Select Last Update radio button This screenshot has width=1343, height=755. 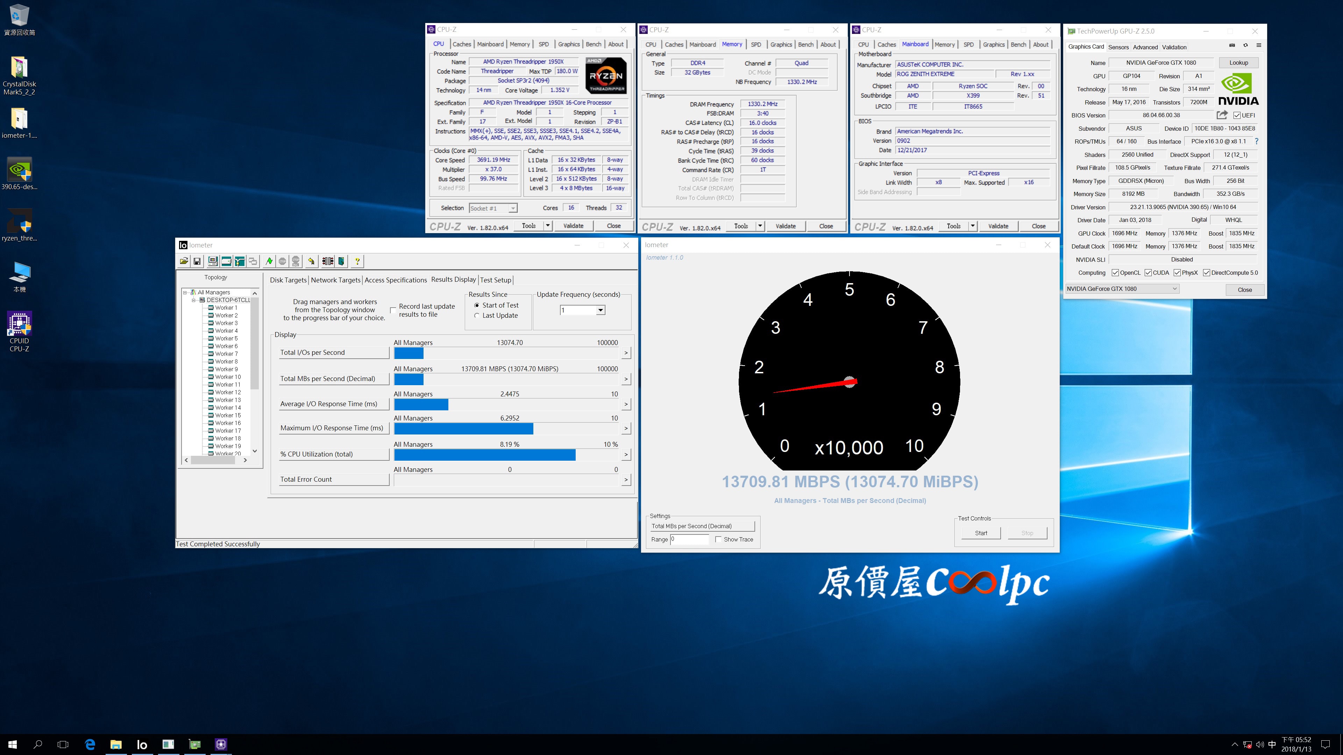476,315
